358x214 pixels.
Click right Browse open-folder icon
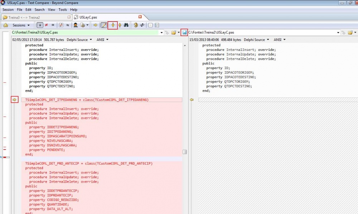(350, 33)
